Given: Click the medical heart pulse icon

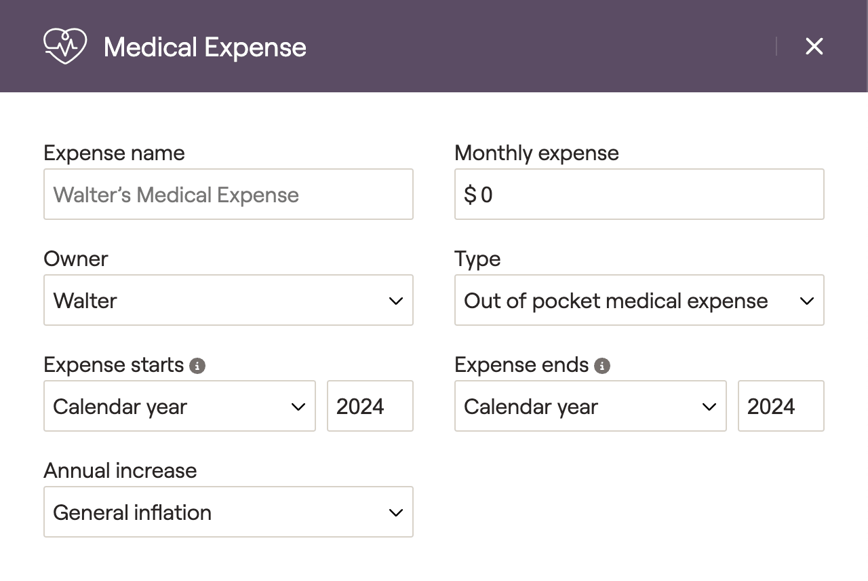Looking at the screenshot, I should click(65, 46).
